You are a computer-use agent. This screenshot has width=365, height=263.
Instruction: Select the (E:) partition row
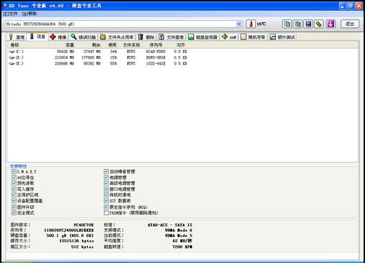click(x=98, y=64)
